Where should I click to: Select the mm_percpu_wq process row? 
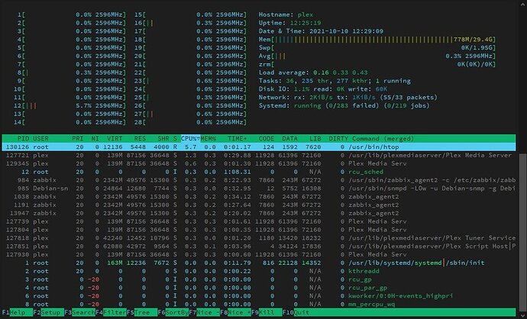point(259,304)
